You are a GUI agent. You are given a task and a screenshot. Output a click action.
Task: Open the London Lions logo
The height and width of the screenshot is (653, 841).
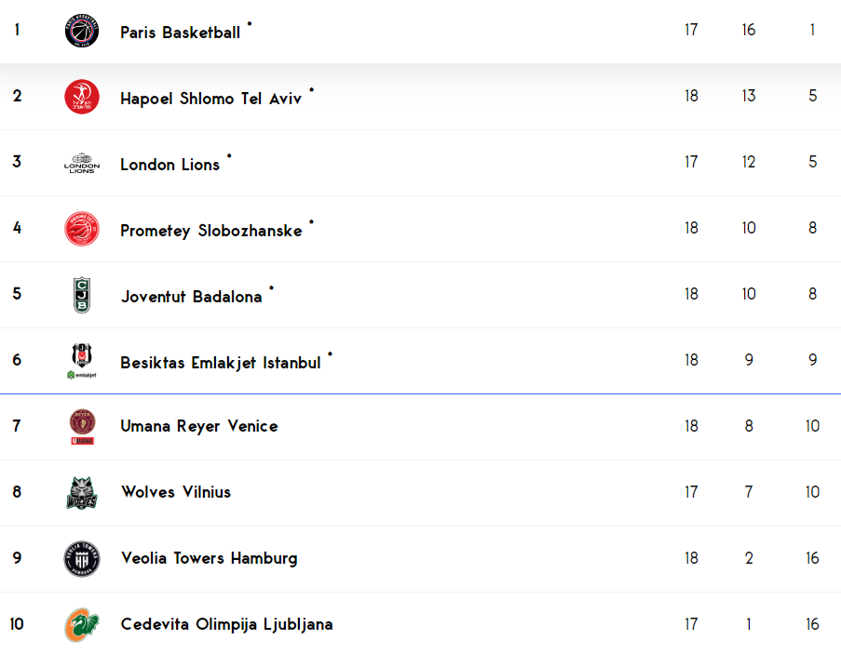82,163
